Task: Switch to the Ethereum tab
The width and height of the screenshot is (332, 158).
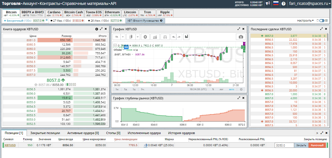Action: [x=112, y=13]
